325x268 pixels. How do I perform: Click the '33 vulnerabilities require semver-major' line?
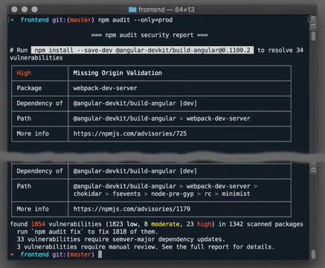(x=120, y=240)
